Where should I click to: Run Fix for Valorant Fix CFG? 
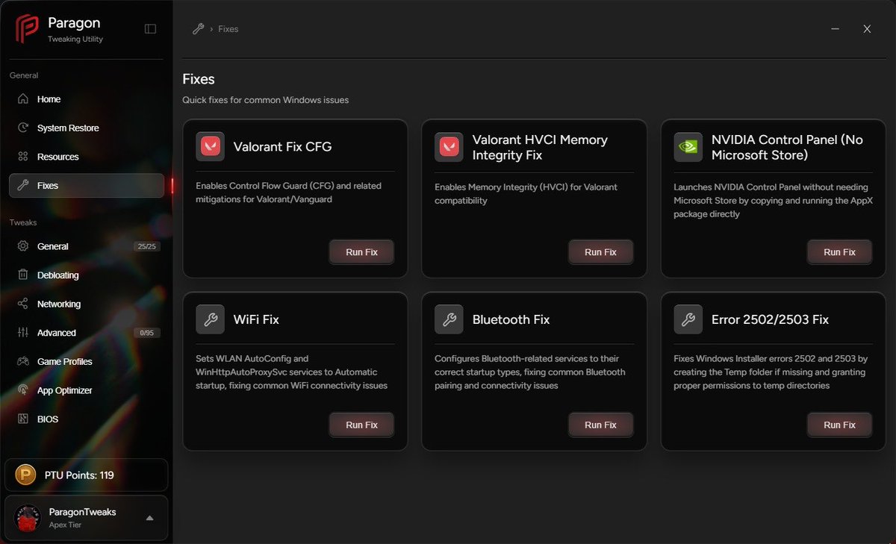[361, 252]
